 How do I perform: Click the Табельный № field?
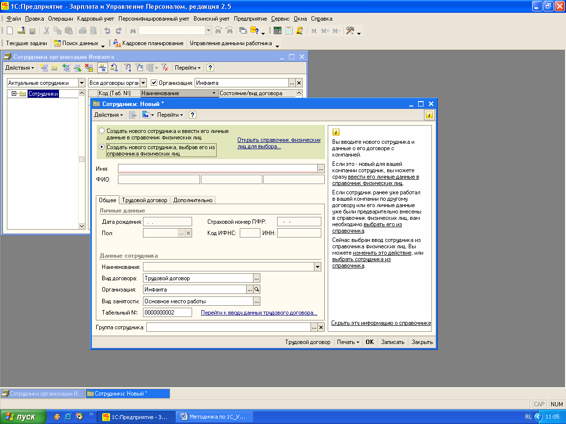[168, 313]
